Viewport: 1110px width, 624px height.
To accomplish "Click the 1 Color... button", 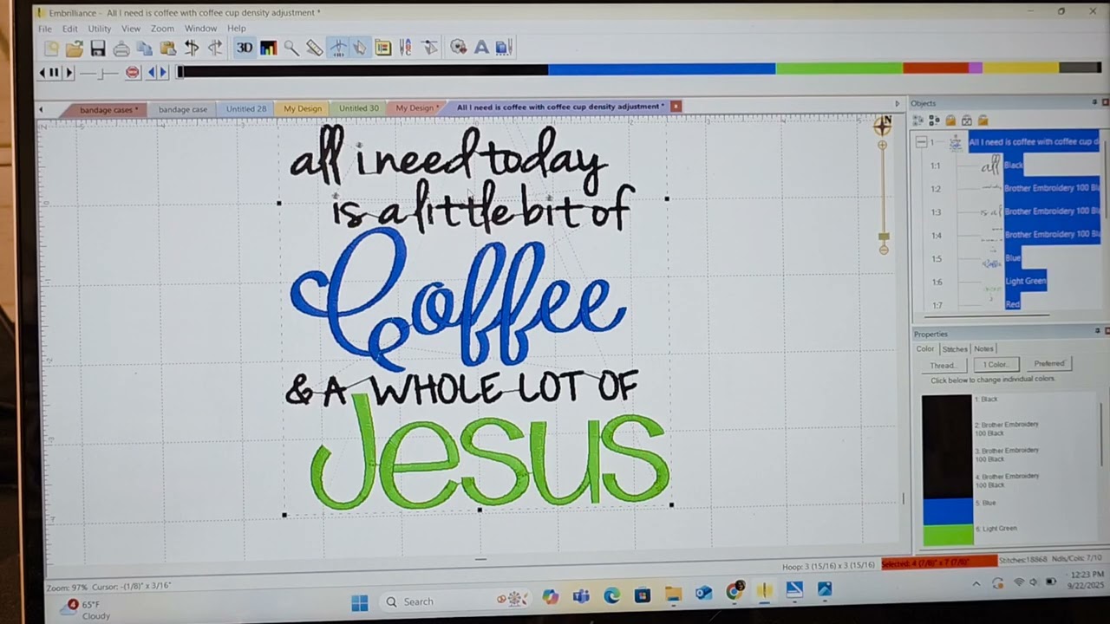I will pyautogui.click(x=996, y=364).
